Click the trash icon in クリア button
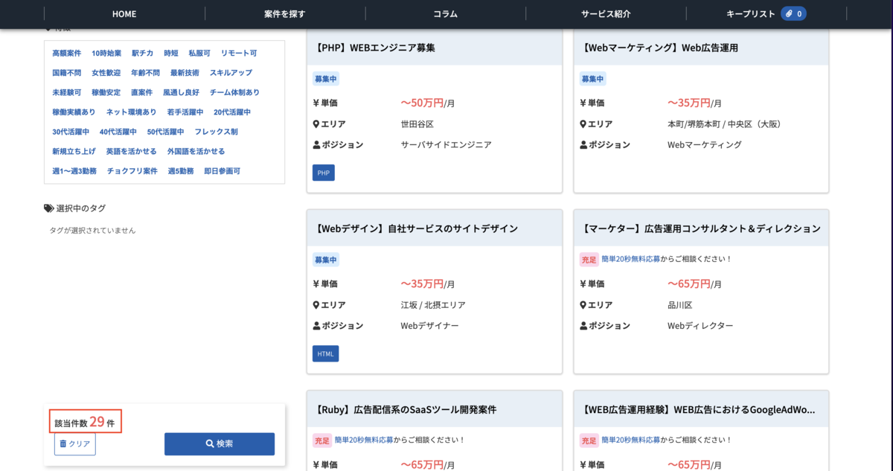This screenshot has width=893, height=471. click(x=63, y=443)
